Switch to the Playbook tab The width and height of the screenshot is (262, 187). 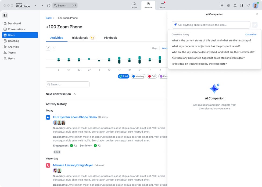click(x=110, y=38)
